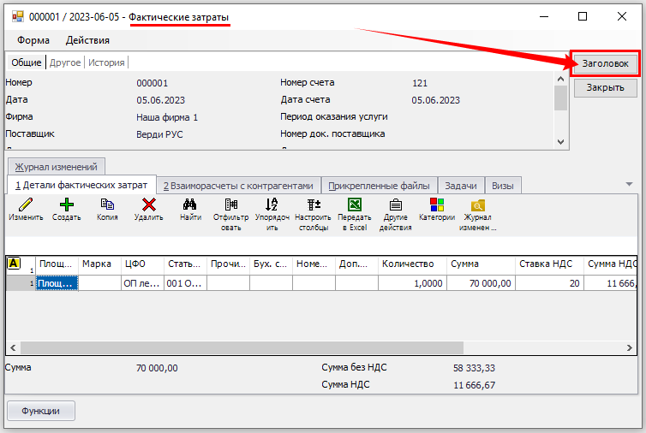Screen dimensions: 646x433
Task: Open Журнал изменений toolbar icon
Action: pyautogui.click(x=477, y=205)
